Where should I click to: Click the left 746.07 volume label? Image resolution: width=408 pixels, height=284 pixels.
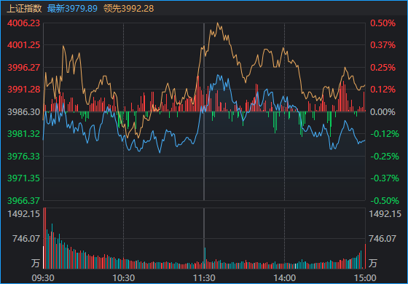[26, 239]
